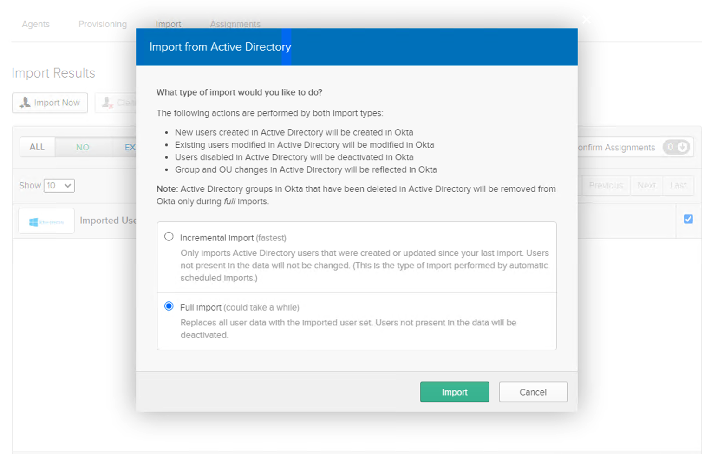Screen dimensions: 711x454
Task: Switch to the Agents tab
Action: 36,24
